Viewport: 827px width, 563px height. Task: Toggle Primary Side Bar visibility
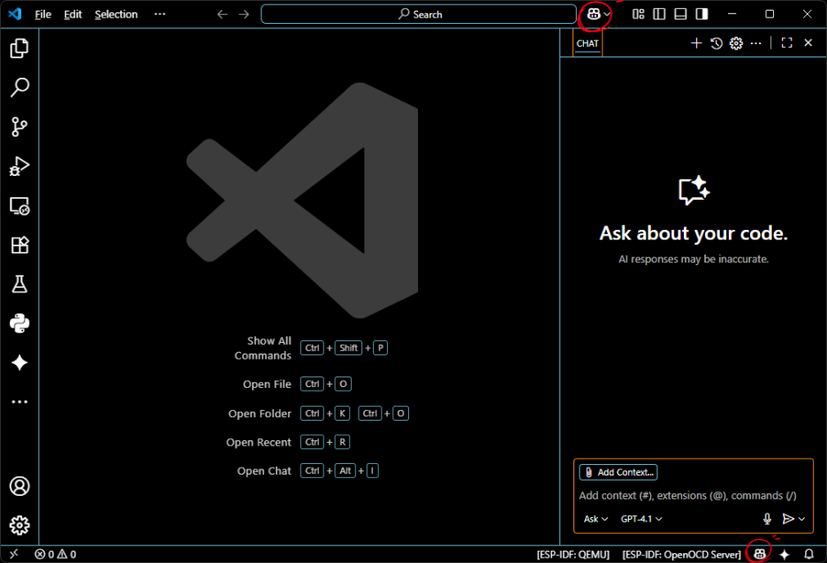click(x=659, y=14)
